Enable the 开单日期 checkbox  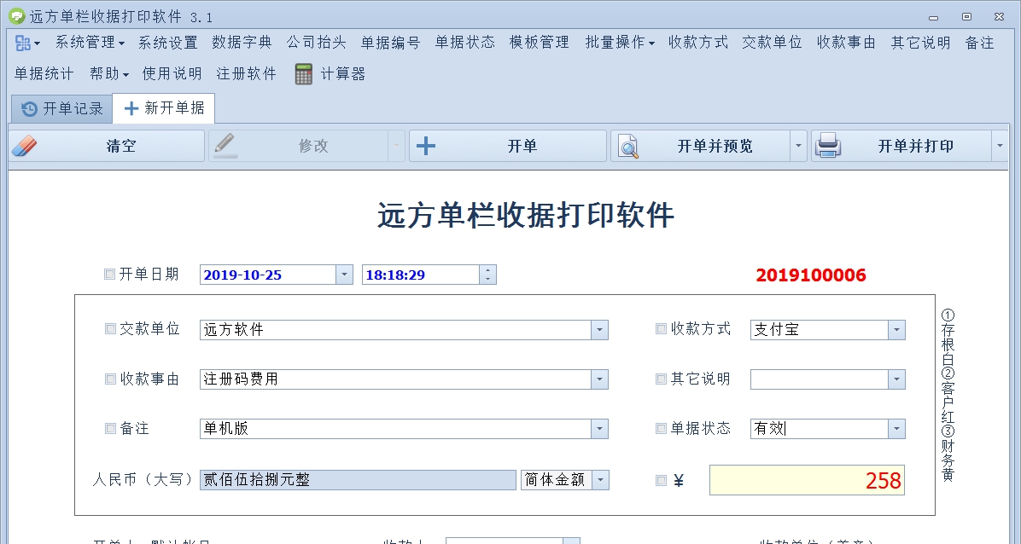(108, 274)
